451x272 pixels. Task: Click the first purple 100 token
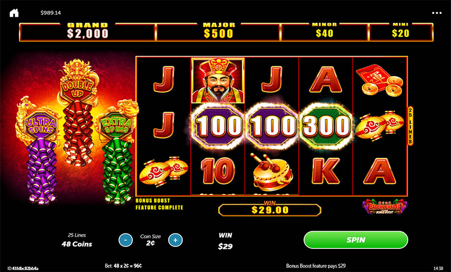tap(218, 126)
